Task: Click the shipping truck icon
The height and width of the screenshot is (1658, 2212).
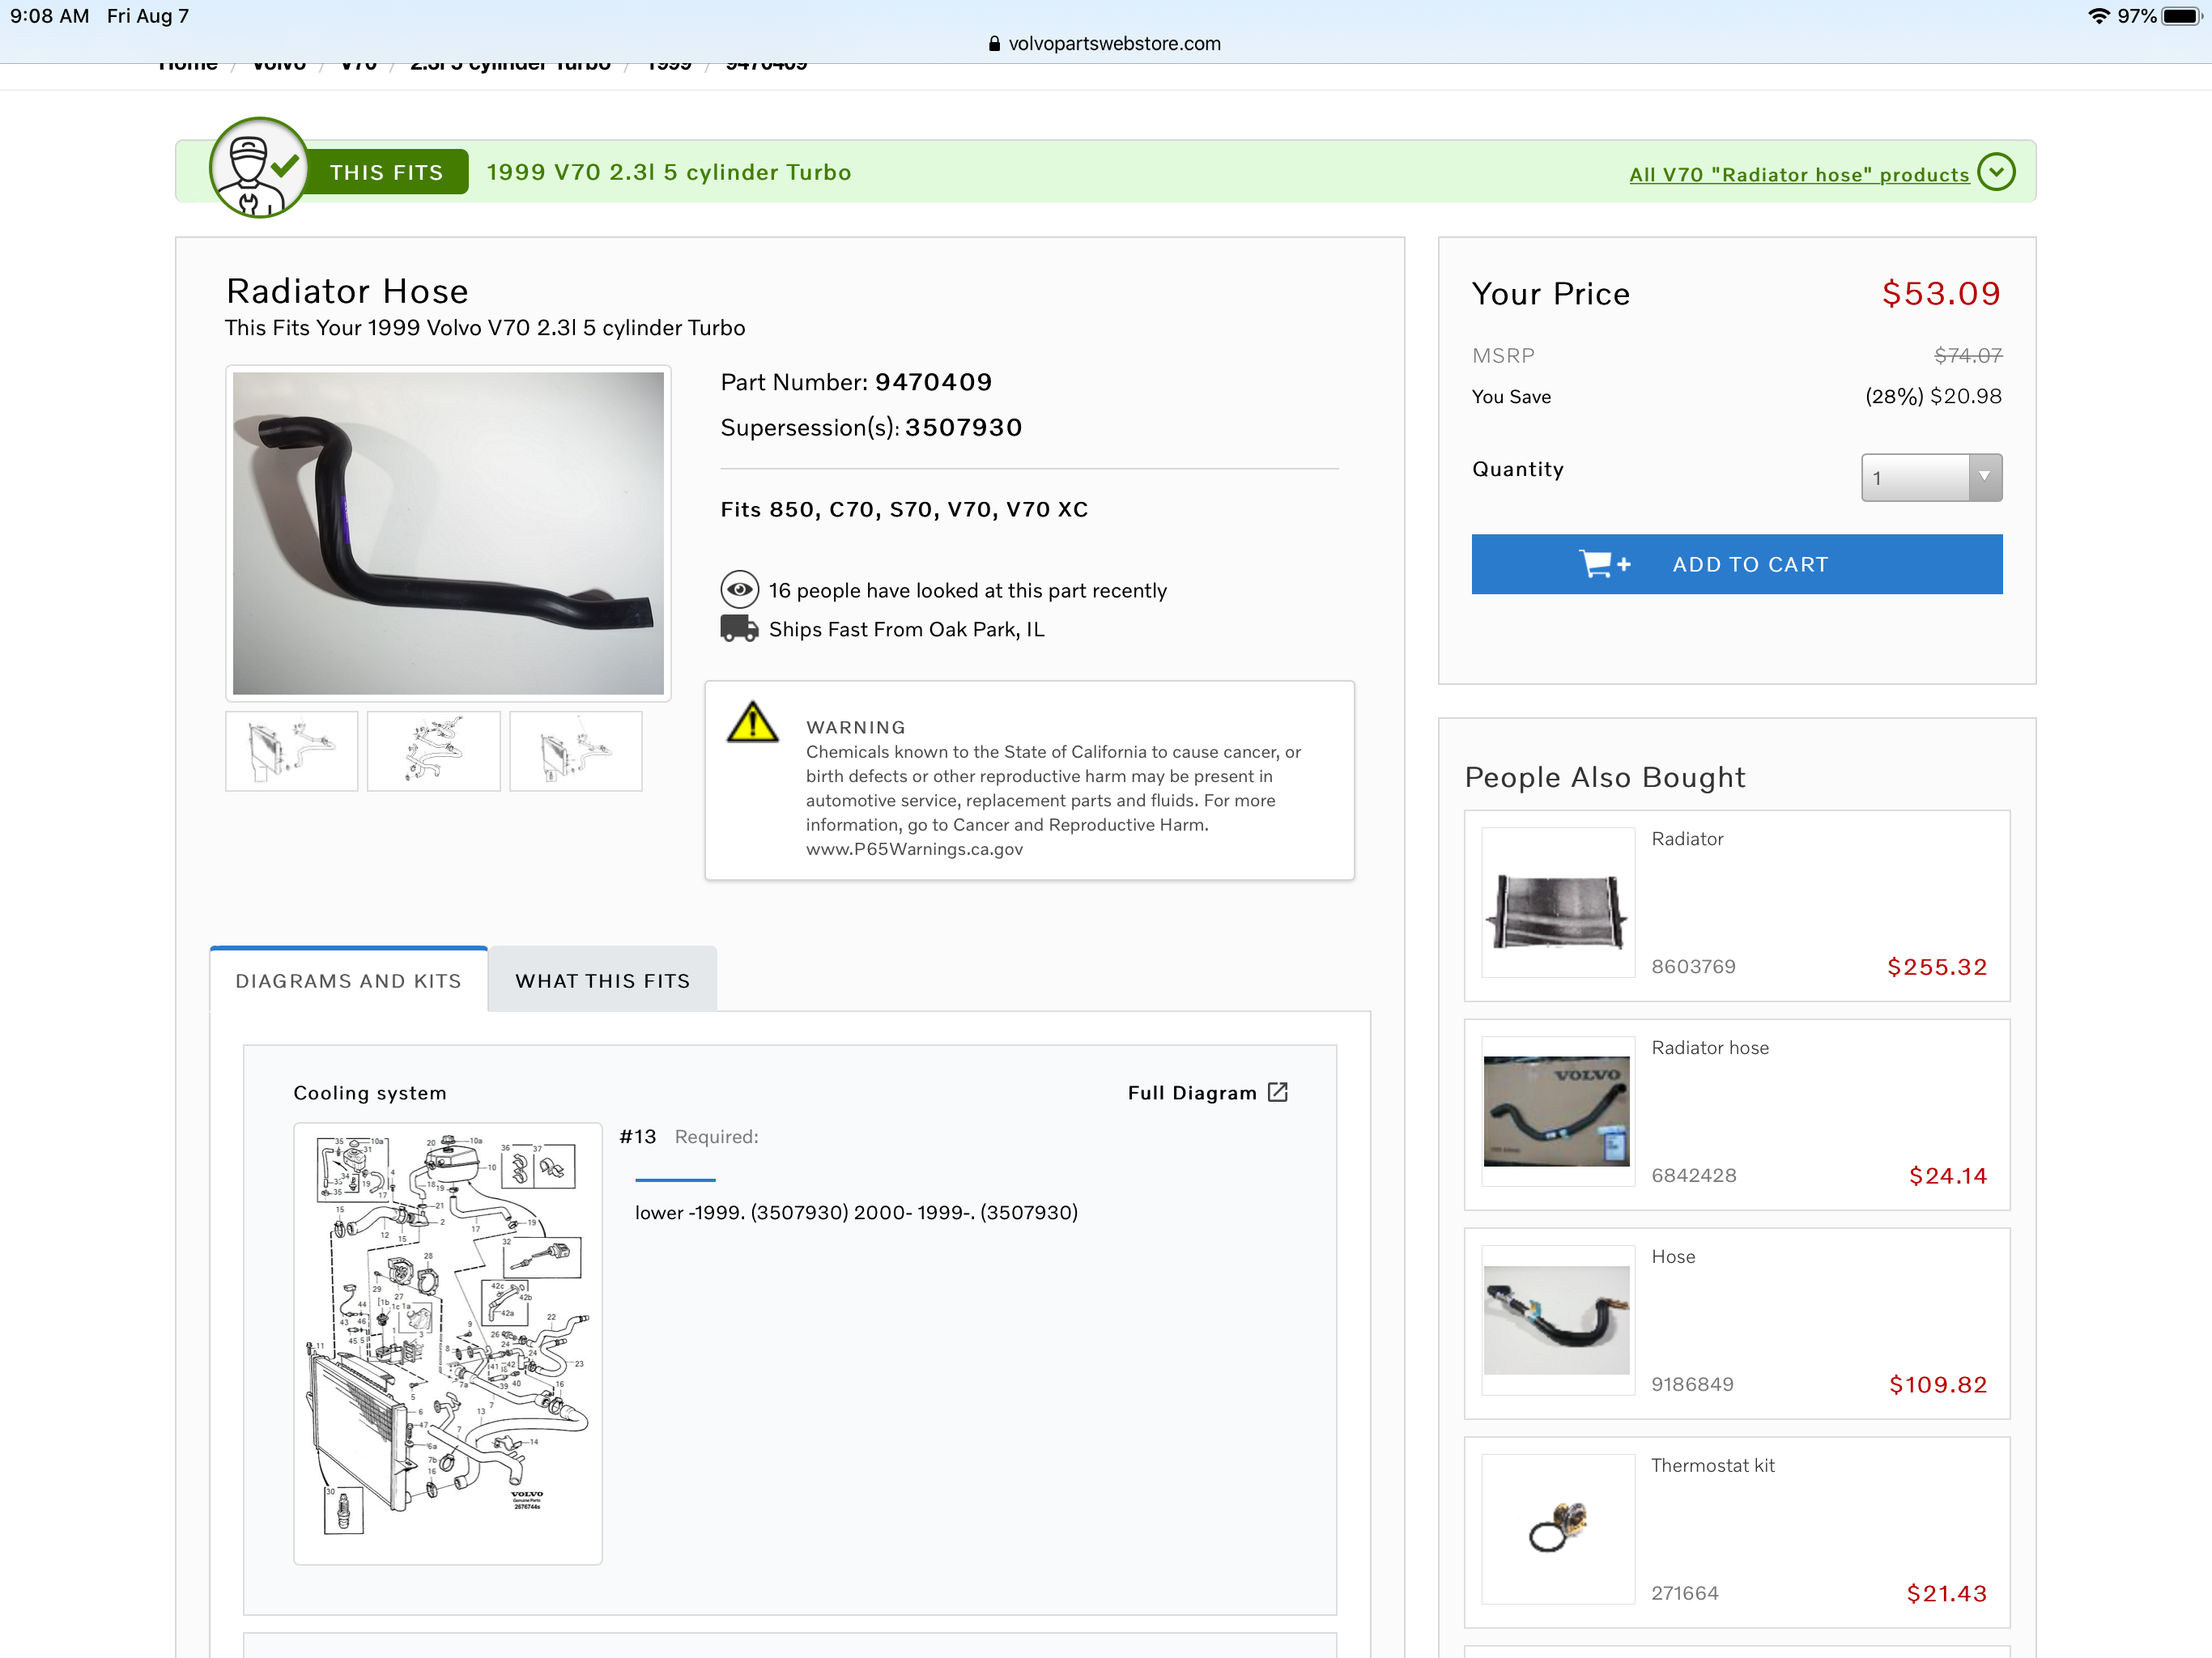Action: [739, 629]
